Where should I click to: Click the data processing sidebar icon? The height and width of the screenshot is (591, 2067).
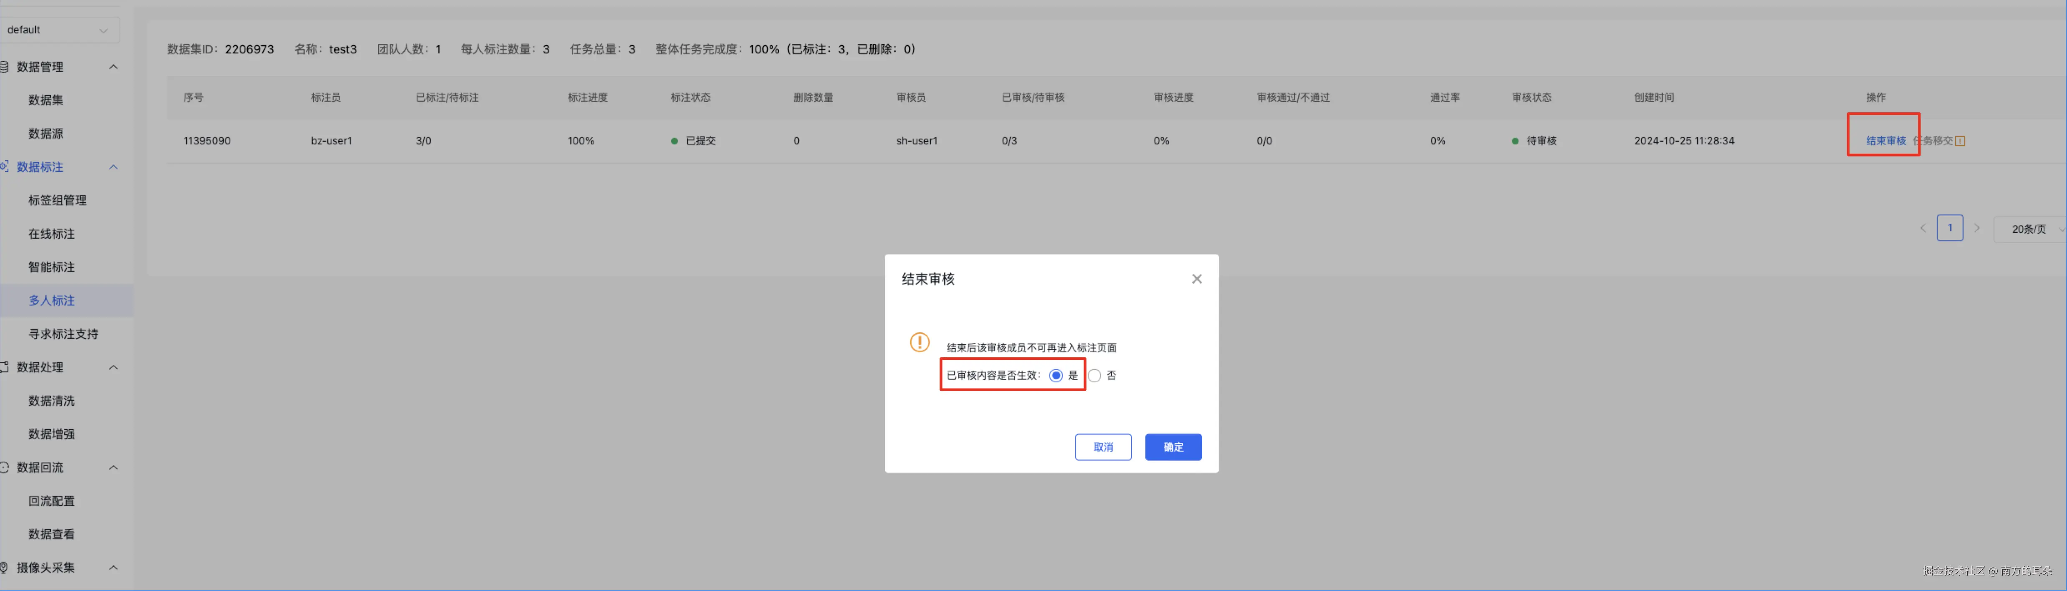(4, 367)
